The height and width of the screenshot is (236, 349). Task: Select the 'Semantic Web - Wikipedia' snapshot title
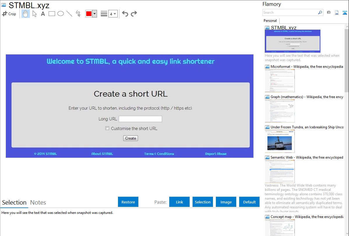point(307,157)
